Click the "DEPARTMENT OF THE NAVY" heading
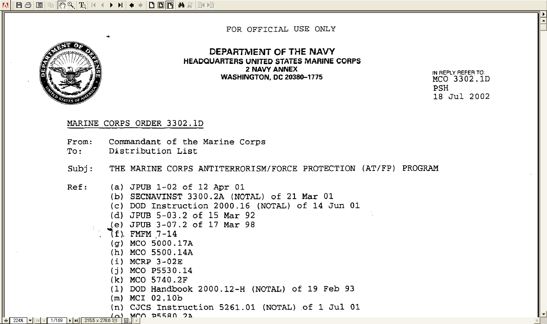The width and height of the screenshot is (547, 324). pos(272,52)
